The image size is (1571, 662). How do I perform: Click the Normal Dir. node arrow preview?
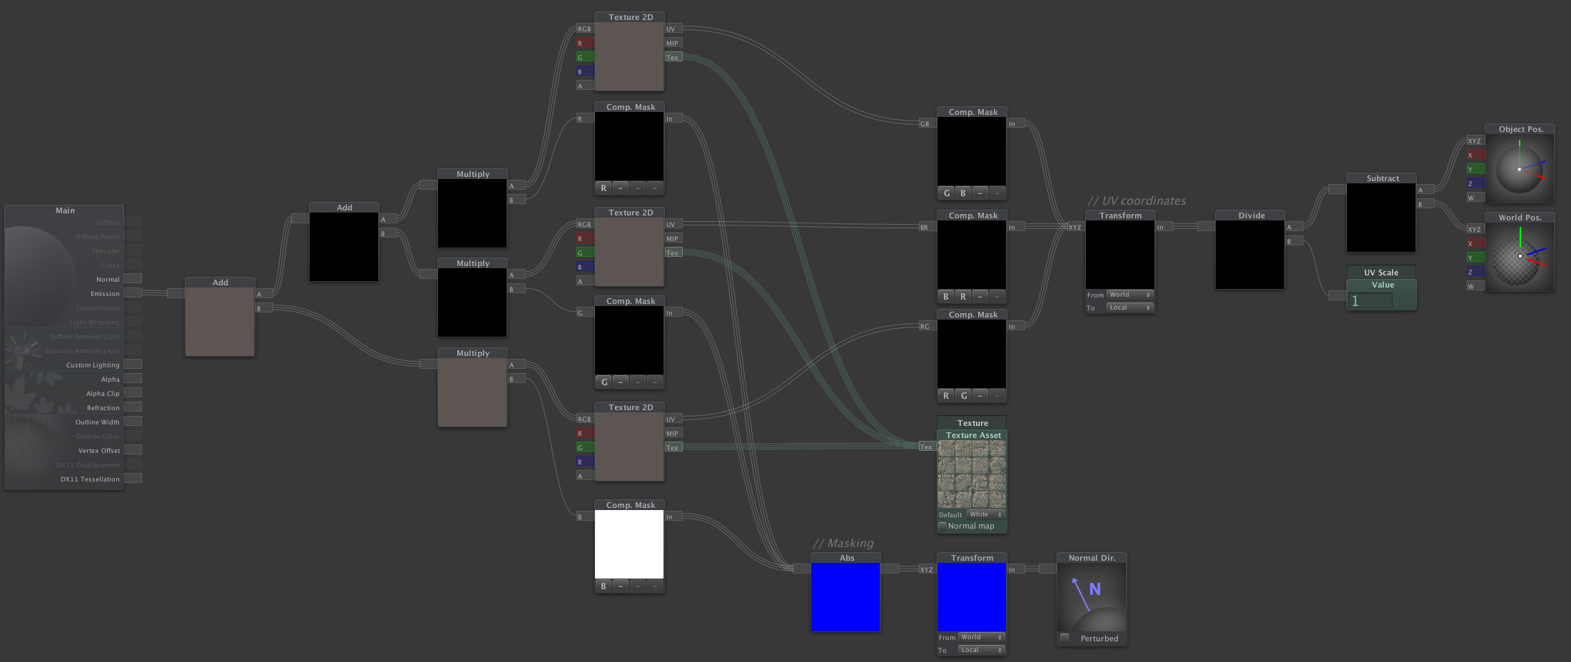(x=1091, y=597)
